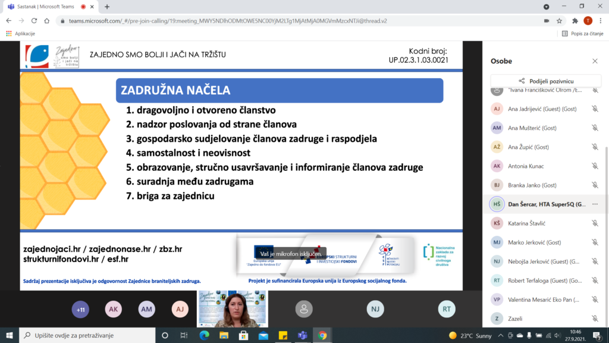Click muted mic icon beside Katarina Štavlić
The width and height of the screenshot is (609, 343).
(595, 223)
